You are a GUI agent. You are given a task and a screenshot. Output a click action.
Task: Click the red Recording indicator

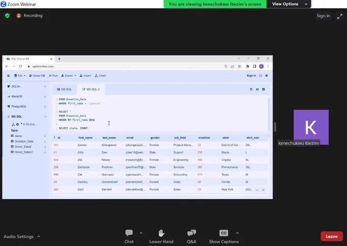[30, 15]
